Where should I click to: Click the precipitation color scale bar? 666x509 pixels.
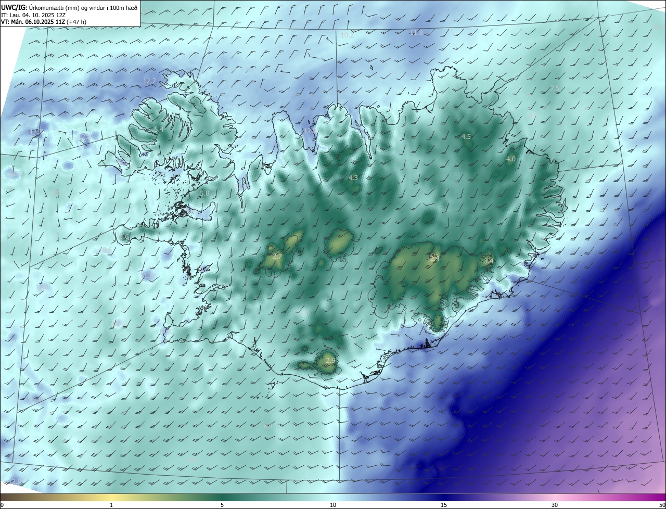click(333, 497)
